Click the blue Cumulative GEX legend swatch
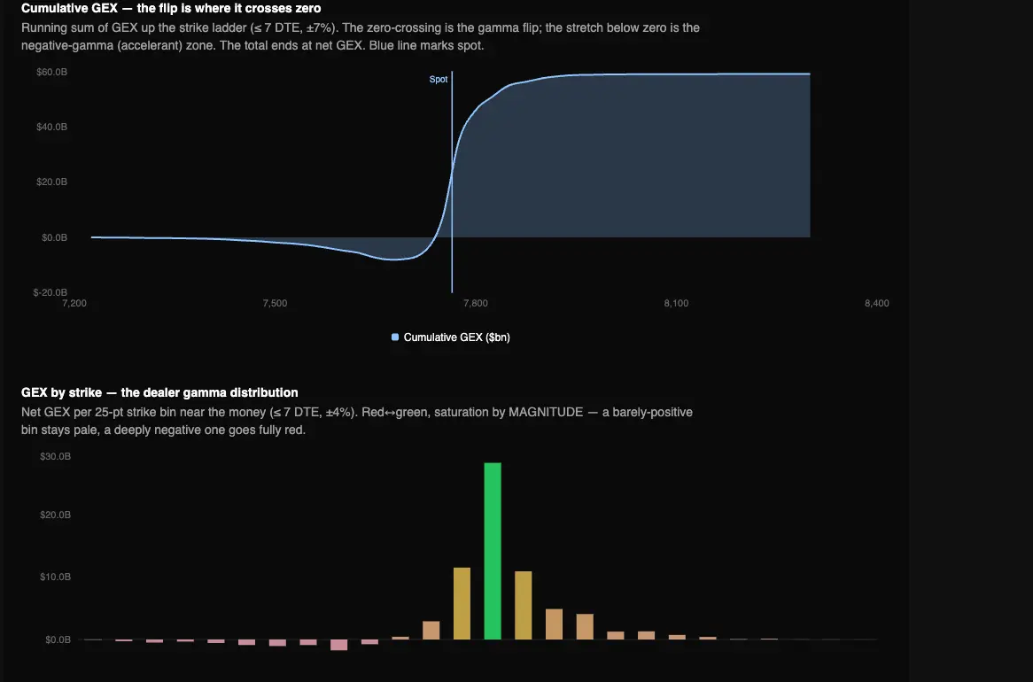 pyautogui.click(x=395, y=337)
